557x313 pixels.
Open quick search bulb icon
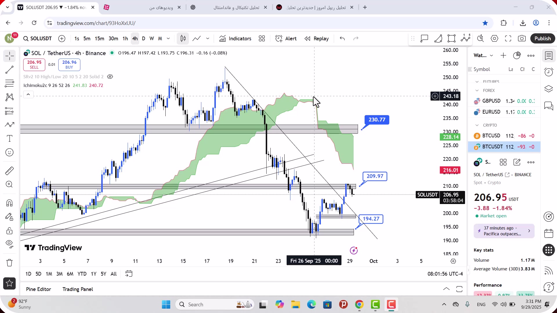pyautogui.click(x=481, y=39)
